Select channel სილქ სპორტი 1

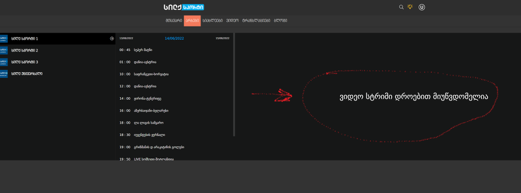tap(57, 39)
